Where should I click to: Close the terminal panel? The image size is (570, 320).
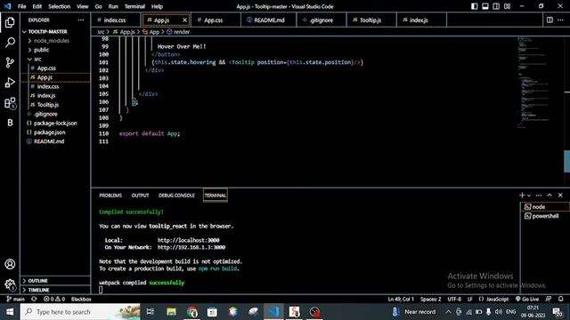(x=560, y=196)
